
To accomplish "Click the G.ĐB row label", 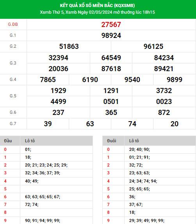I will [x=13, y=24].
